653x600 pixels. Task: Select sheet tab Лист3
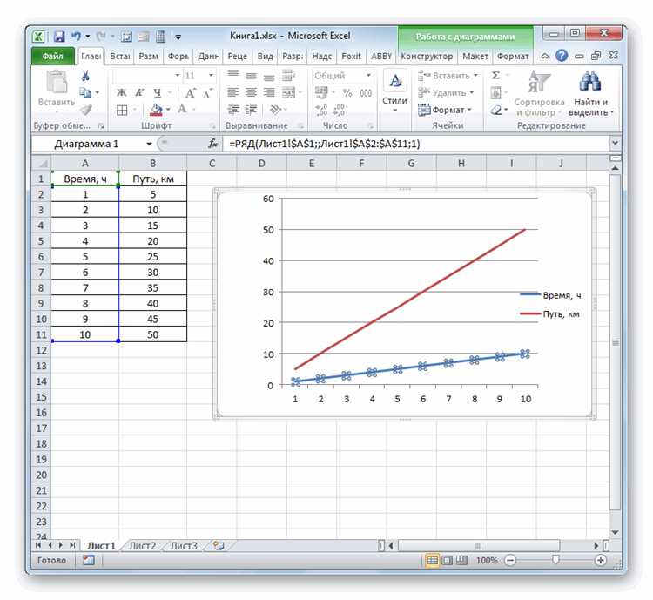pos(184,545)
